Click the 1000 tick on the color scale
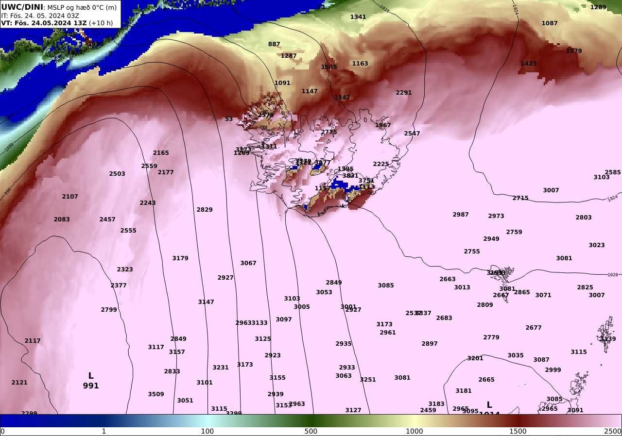 point(415,431)
